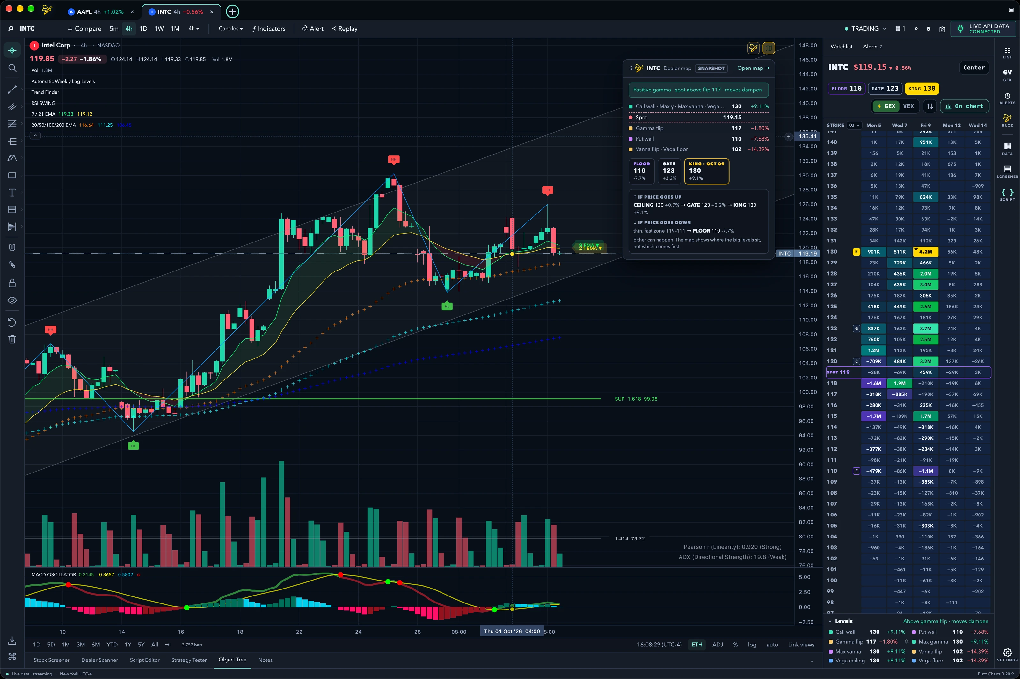Select the parallel channel drawing tool
The height and width of the screenshot is (679, 1020).
pyautogui.click(x=12, y=106)
